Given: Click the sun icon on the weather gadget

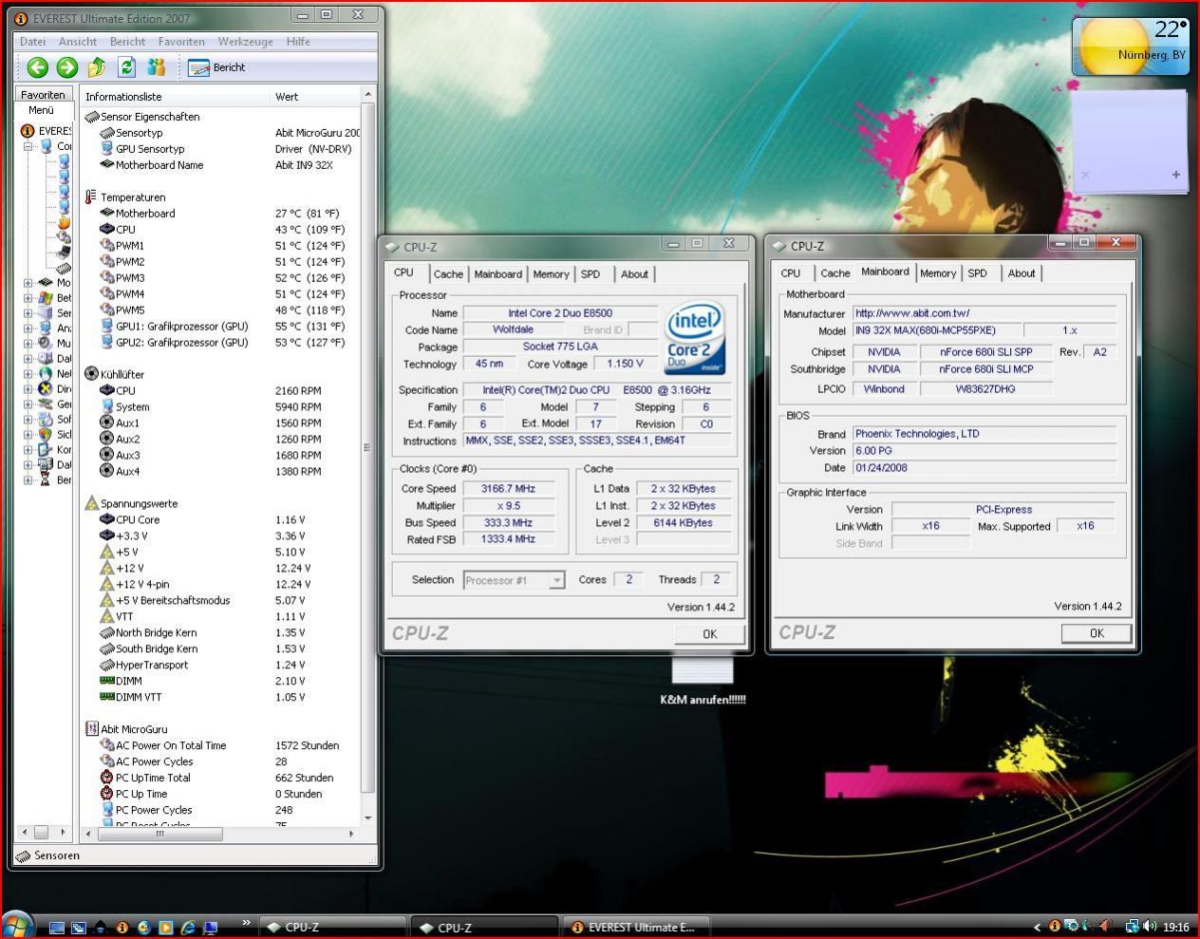Looking at the screenshot, I should pyautogui.click(x=1115, y=46).
